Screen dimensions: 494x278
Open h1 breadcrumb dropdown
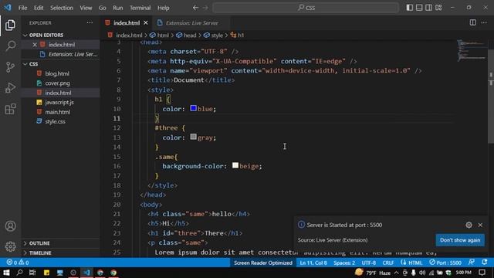(237, 36)
